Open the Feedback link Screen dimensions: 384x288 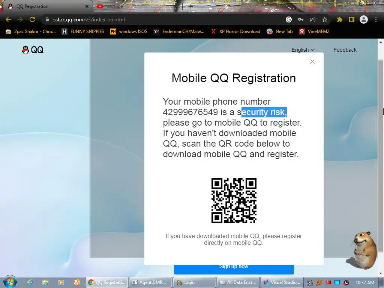pyautogui.click(x=345, y=50)
